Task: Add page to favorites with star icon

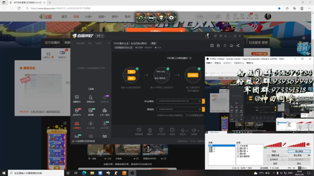Action: click(x=279, y=8)
